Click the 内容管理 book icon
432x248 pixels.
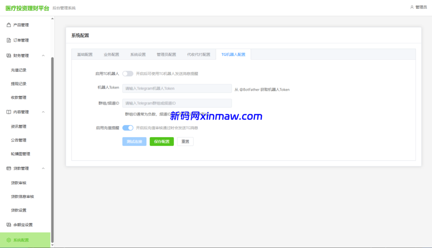click(8, 112)
